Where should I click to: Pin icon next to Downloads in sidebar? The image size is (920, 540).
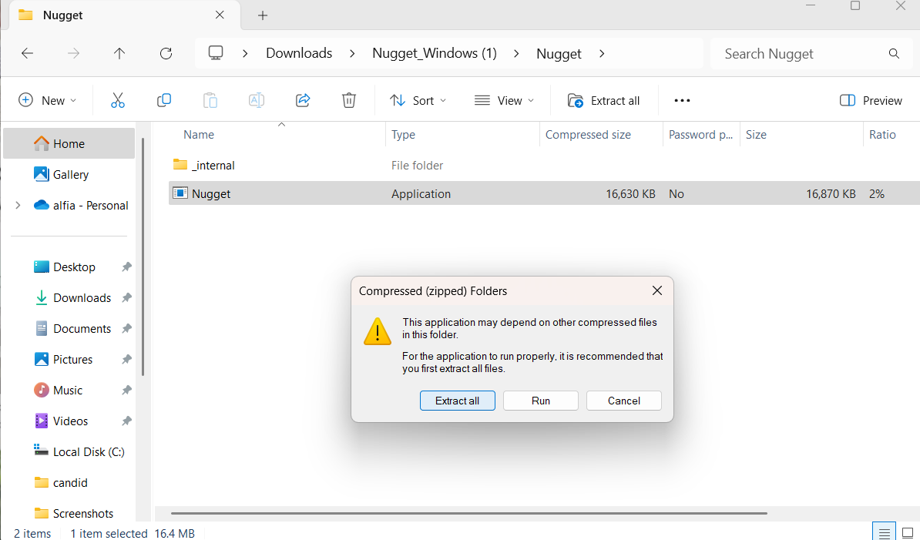click(x=126, y=297)
